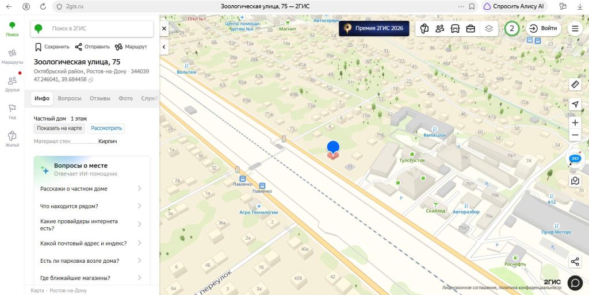The image size is (589, 295).
Task: Click the map pin button under 3D control
Action: (575, 181)
